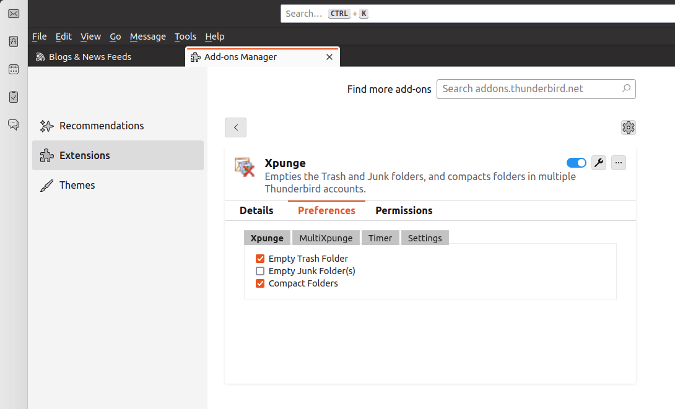The width and height of the screenshot is (675, 409).
Task: Click the addons.thunderbird.net search field
Action: point(529,88)
